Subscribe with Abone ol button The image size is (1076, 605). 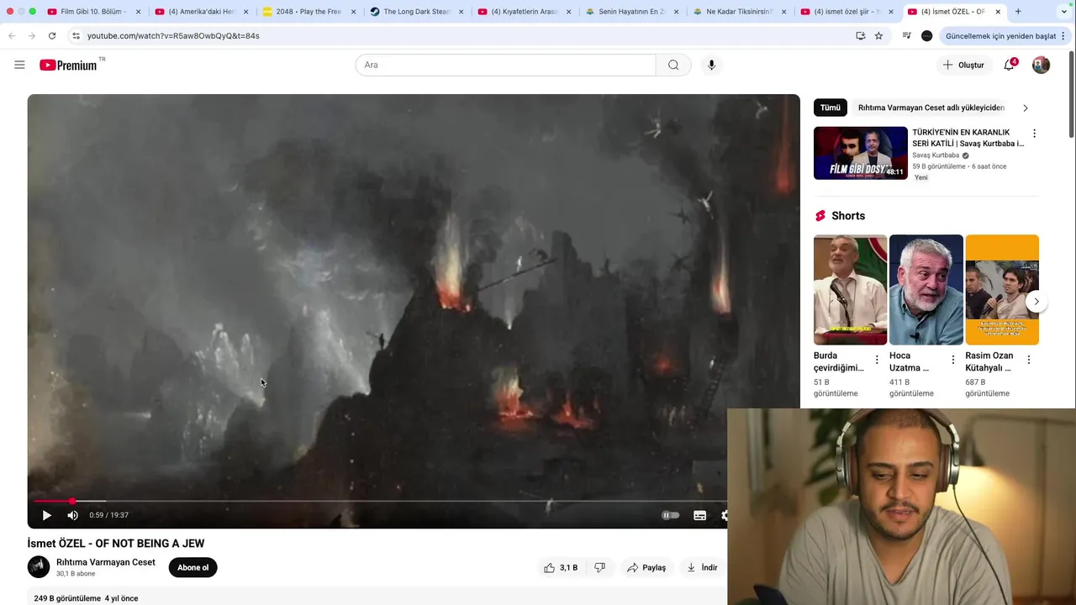click(193, 567)
